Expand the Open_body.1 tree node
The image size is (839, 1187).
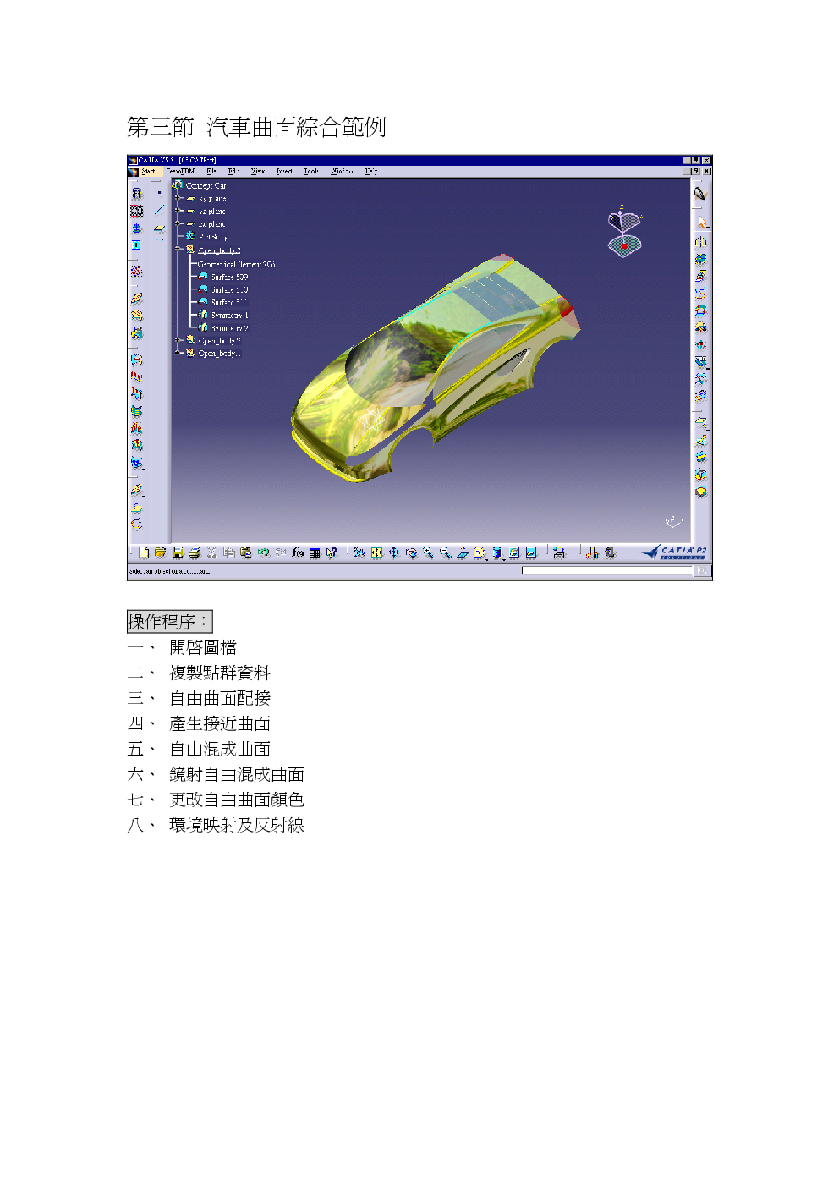pos(178,353)
